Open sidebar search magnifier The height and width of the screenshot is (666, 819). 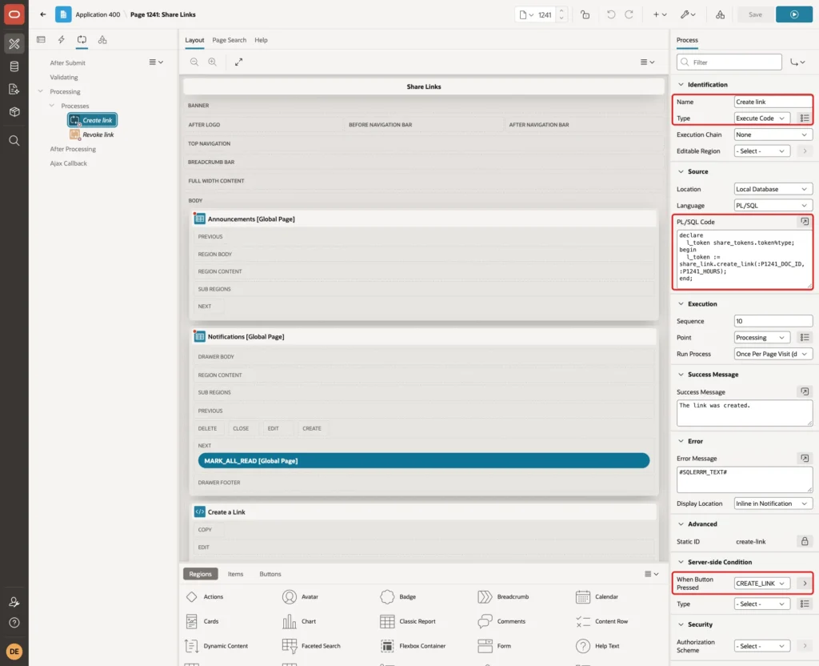(14, 141)
